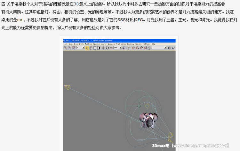This screenshot has height=151, width=240.
Task: Toggle Window/Crossing selection mode
Action: (99, 48)
